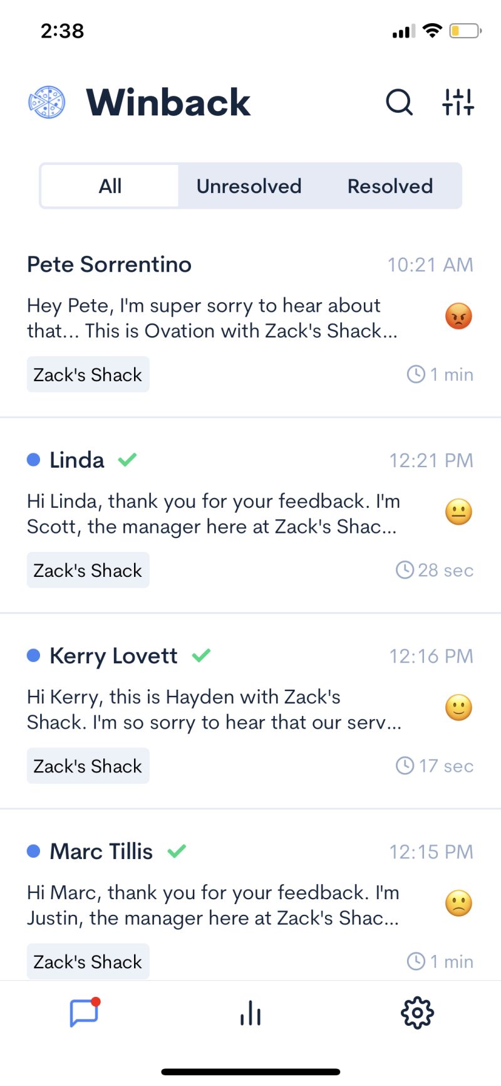Tap the frowning emoji on Marc's message
The height and width of the screenshot is (1086, 501).
pos(458,904)
